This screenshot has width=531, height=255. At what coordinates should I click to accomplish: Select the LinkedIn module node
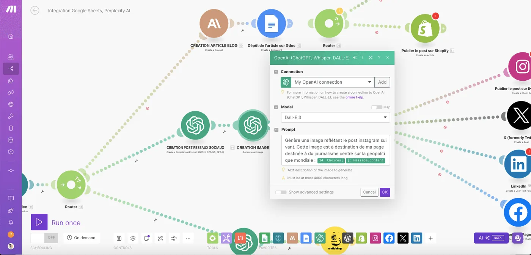(x=518, y=164)
